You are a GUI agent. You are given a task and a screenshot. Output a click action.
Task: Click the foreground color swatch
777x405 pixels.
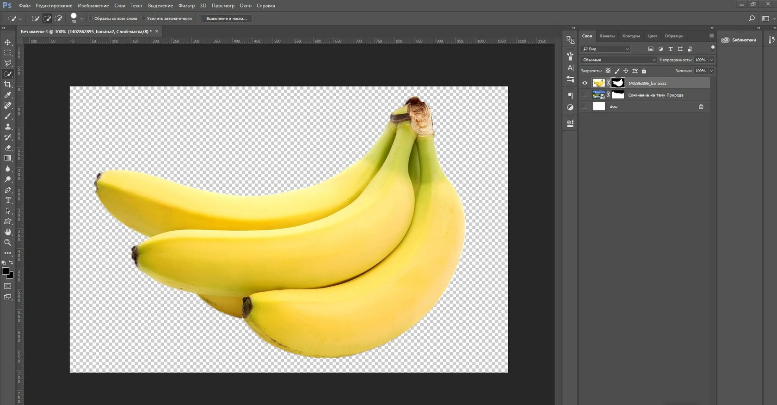click(5, 271)
